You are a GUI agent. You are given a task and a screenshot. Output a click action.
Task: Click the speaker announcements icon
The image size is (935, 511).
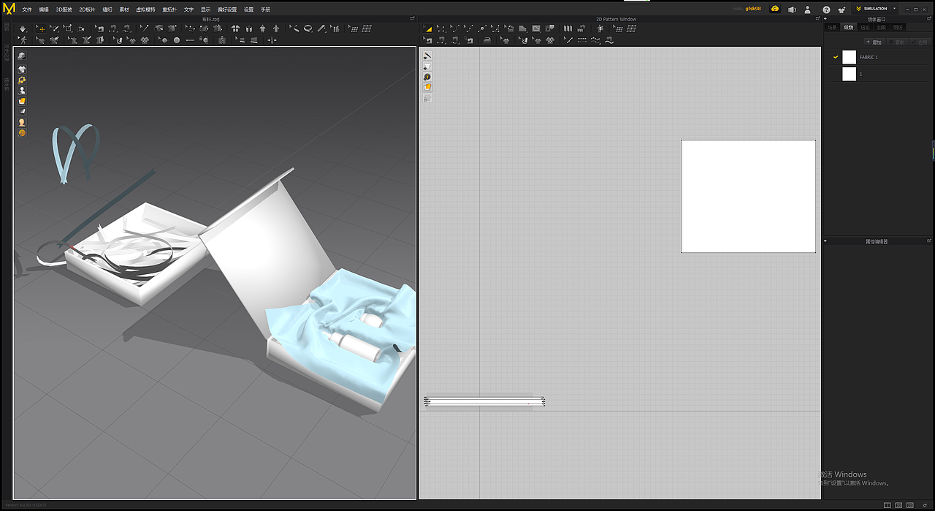(x=792, y=10)
